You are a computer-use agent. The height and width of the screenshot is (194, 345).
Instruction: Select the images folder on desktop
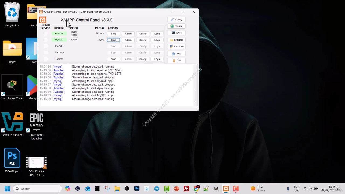click(x=12, y=52)
